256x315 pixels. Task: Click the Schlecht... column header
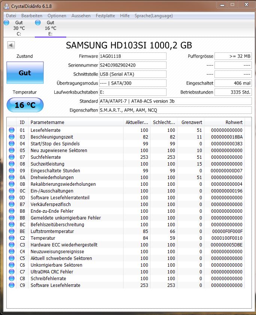(164, 122)
